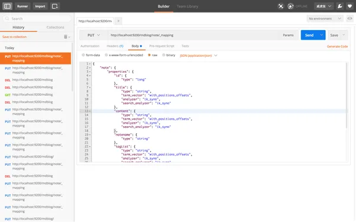Collapse code fold at line 3
This screenshot has width=356, height=222.
[x=90, y=72]
